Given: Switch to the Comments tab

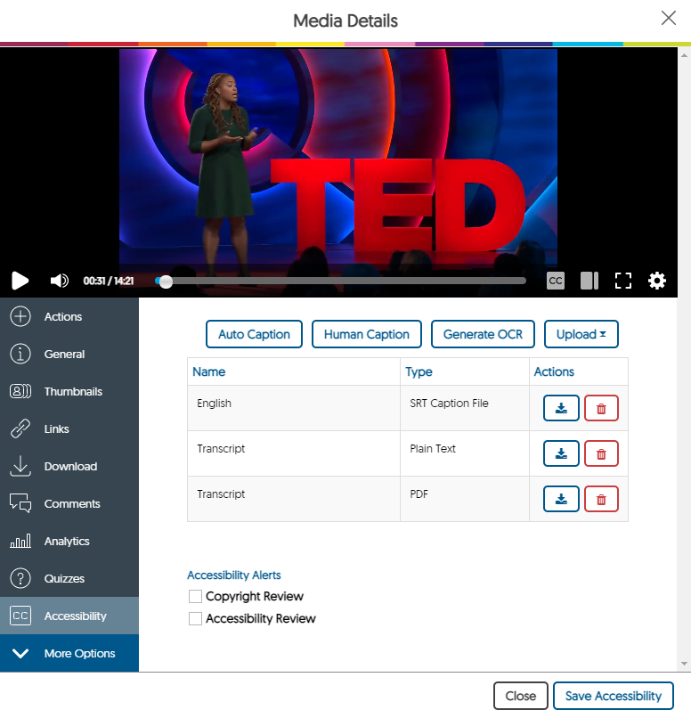Looking at the screenshot, I should (72, 503).
